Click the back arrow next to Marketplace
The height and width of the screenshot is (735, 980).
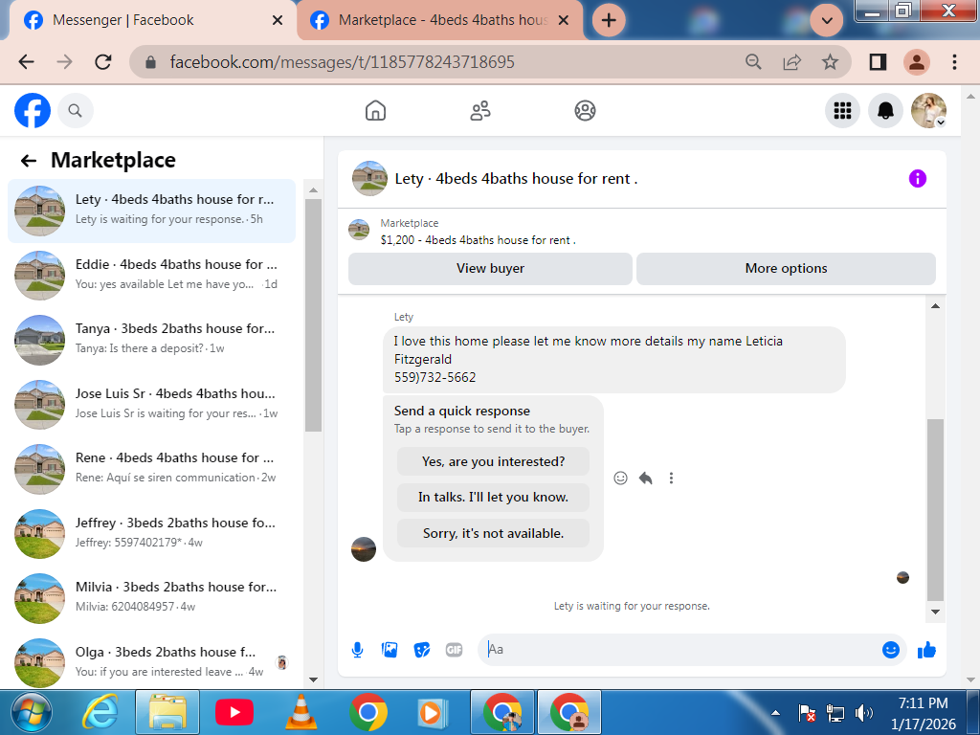point(29,161)
